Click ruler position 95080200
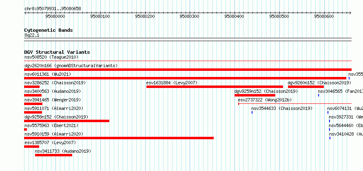This screenshot has width=363, height=171. 145,16
